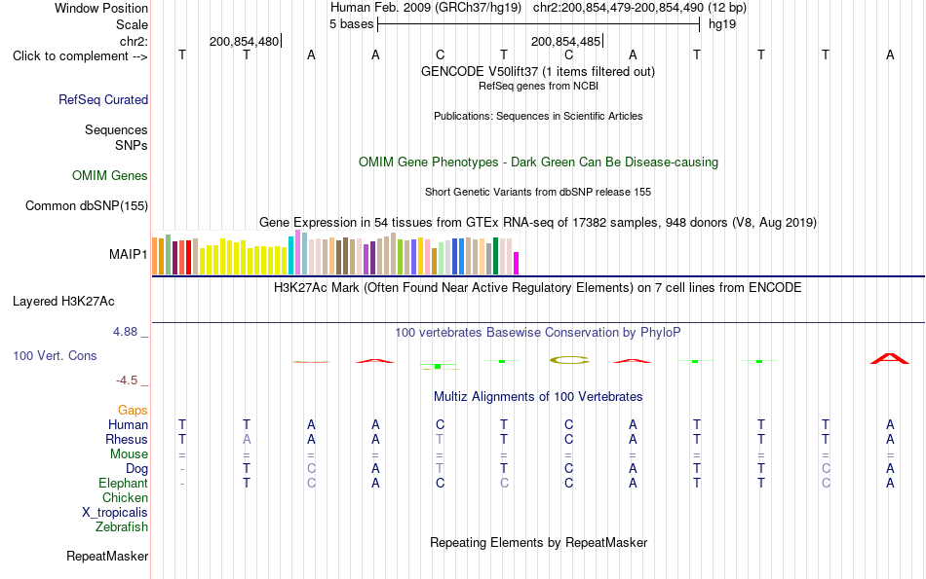Click the faded mismatch T in the Rhesus row
Viewport: 926px width, 579px height.
[440, 439]
